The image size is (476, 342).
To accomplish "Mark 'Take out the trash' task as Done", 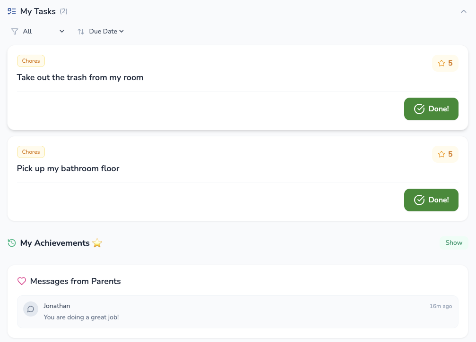I will coord(431,108).
